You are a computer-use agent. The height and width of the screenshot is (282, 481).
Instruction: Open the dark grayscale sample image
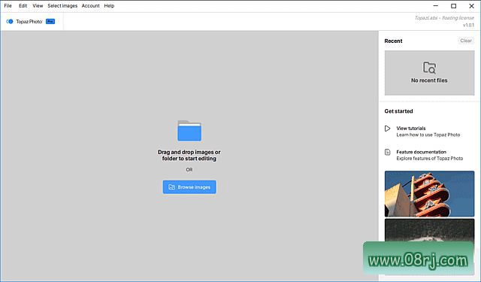pyautogui.click(x=429, y=230)
